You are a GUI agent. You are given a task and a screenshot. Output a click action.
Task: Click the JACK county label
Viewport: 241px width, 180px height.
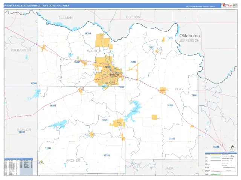click(x=169, y=168)
